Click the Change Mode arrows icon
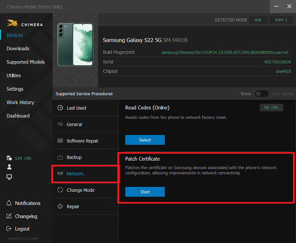 click(60, 190)
